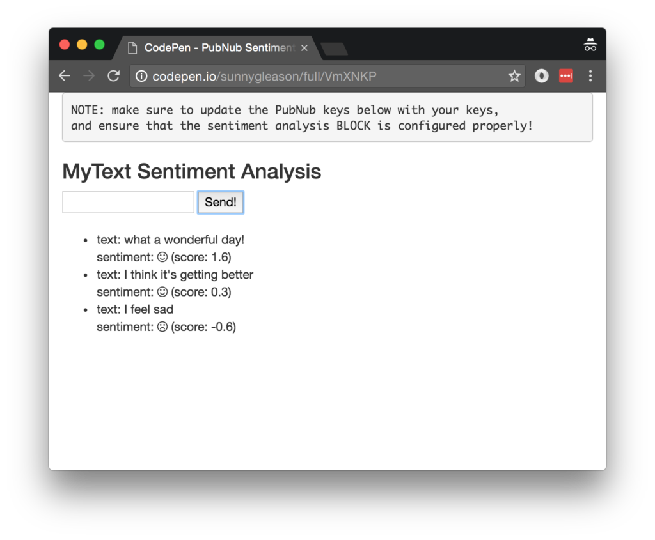Click the browser back arrow
This screenshot has width=655, height=540.
[x=64, y=75]
